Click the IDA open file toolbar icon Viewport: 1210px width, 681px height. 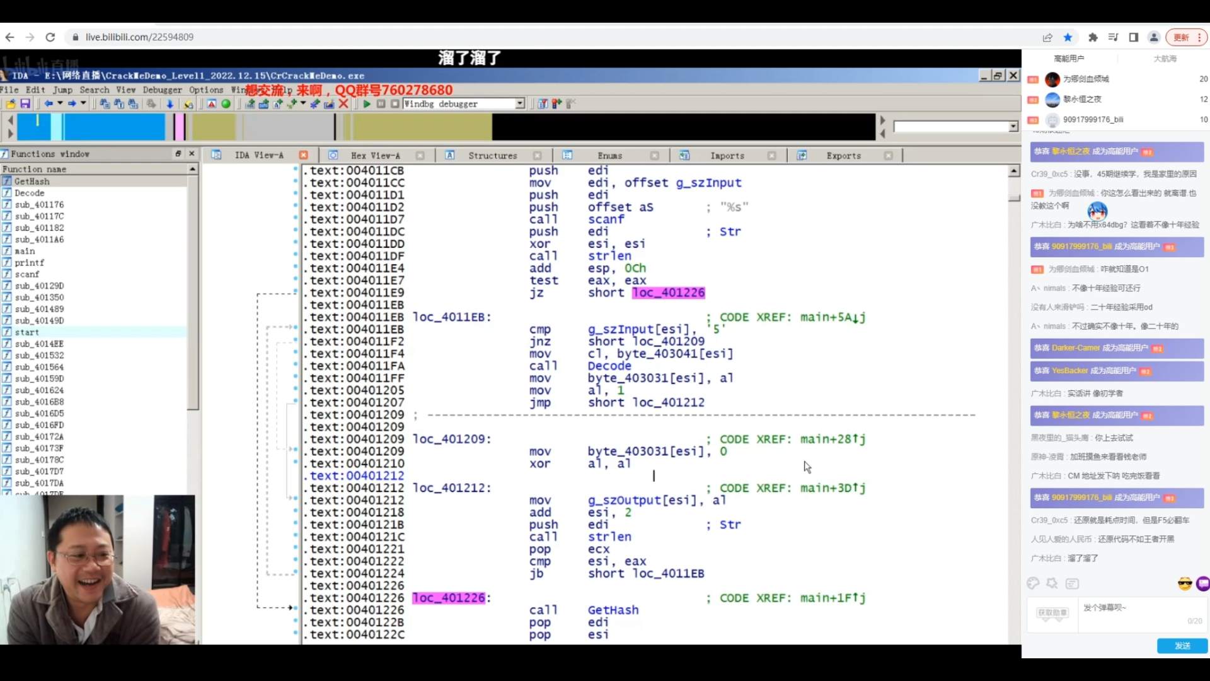click(x=11, y=104)
